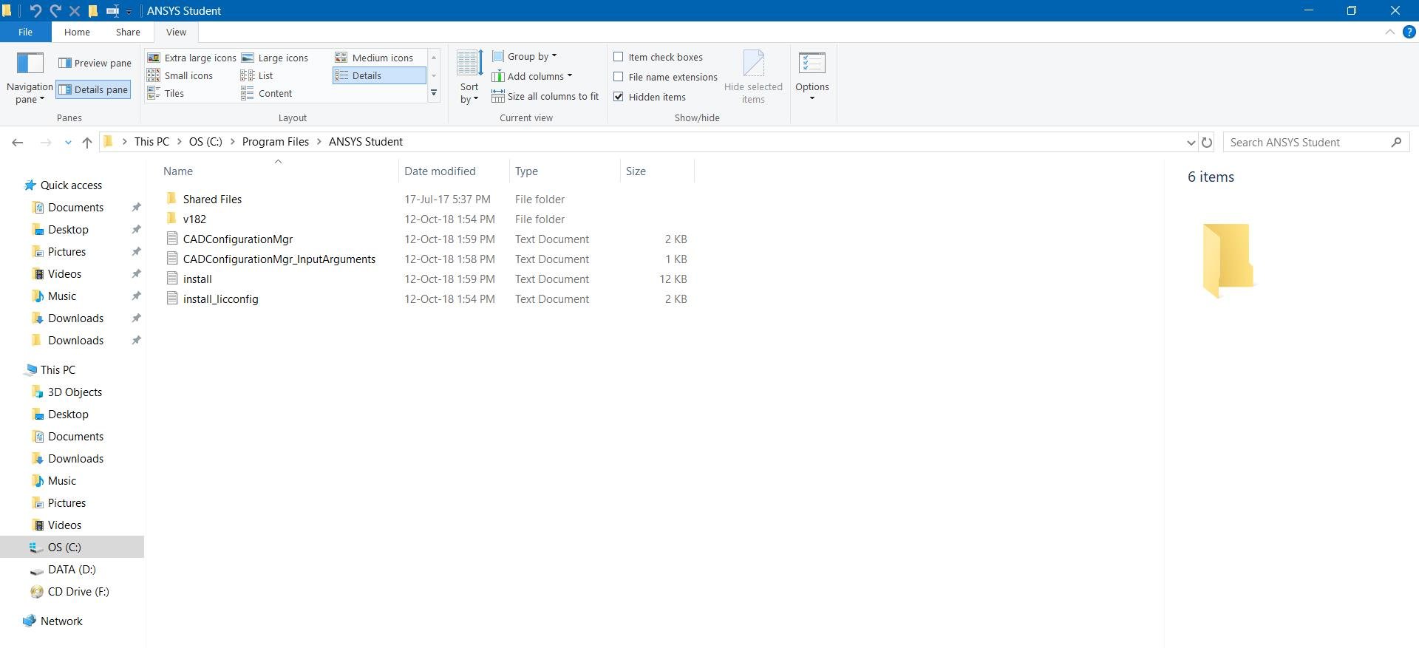Select Content layout
Screen dimensions: 1419x648
[x=267, y=93]
